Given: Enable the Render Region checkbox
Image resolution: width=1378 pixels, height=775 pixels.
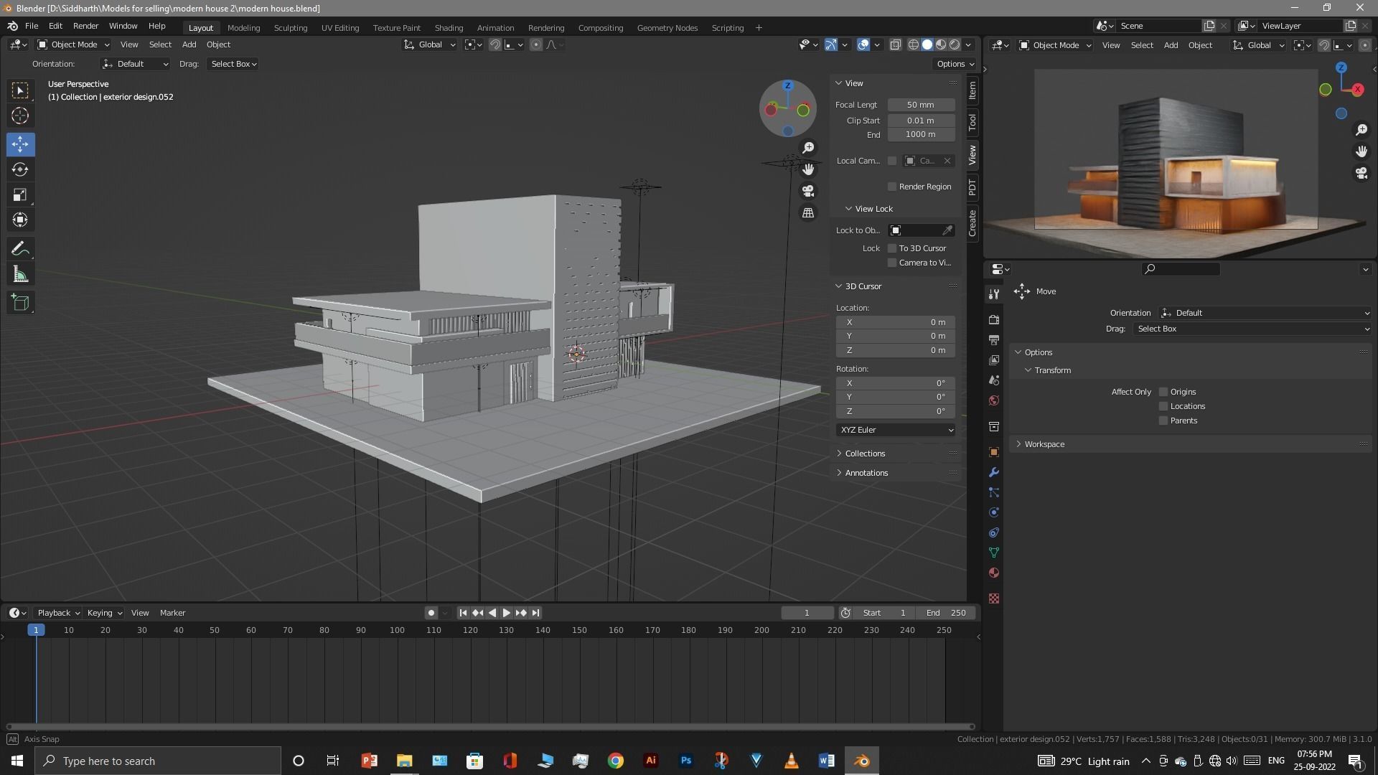Looking at the screenshot, I should click(892, 187).
